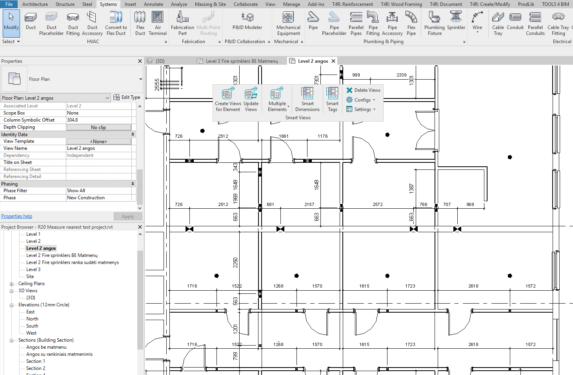Place a Plumbing Fixture
The height and width of the screenshot is (375, 573).
click(435, 24)
